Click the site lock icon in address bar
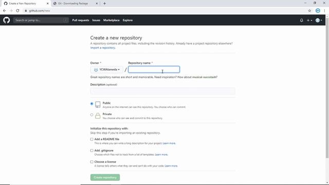Screen dimensions: 329x185 (26, 11)
